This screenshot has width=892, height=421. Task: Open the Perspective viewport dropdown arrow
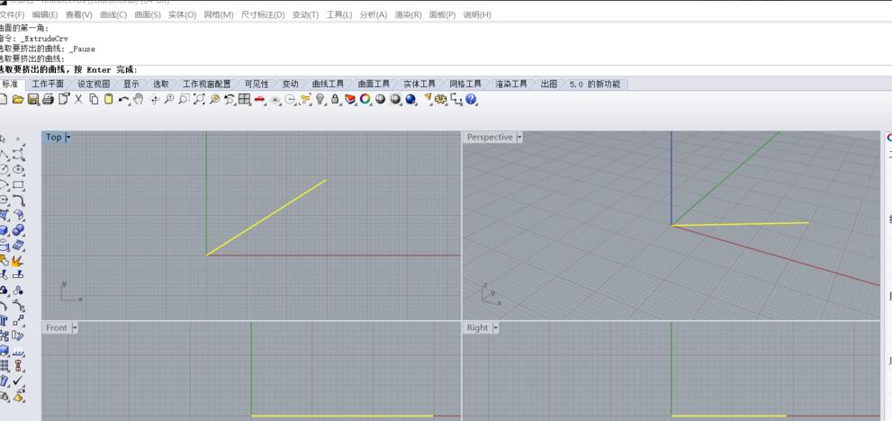[518, 137]
